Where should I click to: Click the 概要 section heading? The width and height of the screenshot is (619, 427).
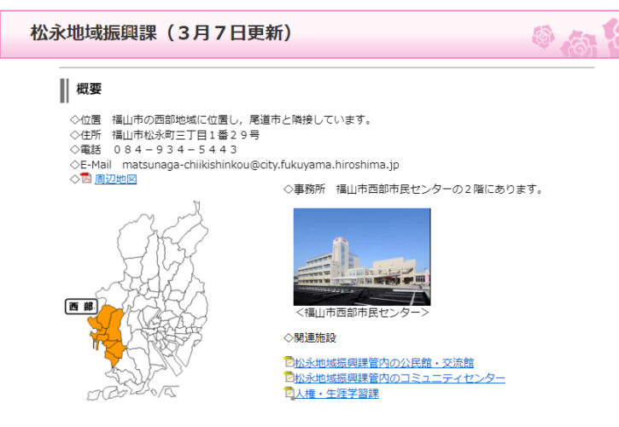pyautogui.click(x=89, y=89)
